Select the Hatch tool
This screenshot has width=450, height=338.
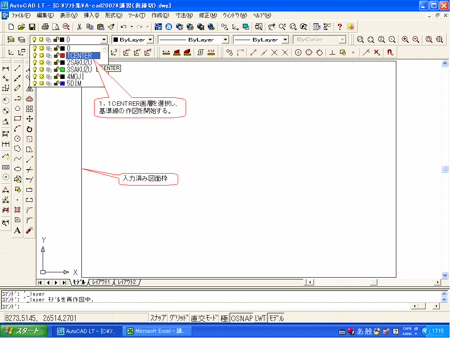pyautogui.click(x=18, y=210)
